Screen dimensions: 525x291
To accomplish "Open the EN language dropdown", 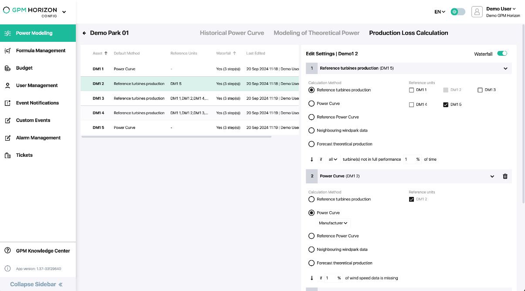I will [x=440, y=12].
